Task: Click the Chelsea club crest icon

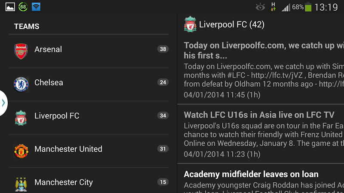Action: [21, 84]
